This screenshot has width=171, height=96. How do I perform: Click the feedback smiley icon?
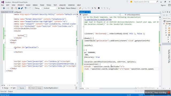[131, 2]
